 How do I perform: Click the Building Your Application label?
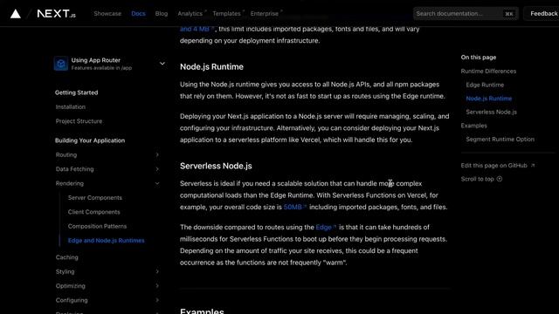[90, 140]
